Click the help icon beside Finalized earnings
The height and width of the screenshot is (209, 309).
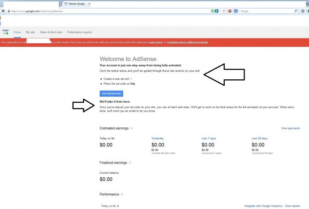pos(130,163)
